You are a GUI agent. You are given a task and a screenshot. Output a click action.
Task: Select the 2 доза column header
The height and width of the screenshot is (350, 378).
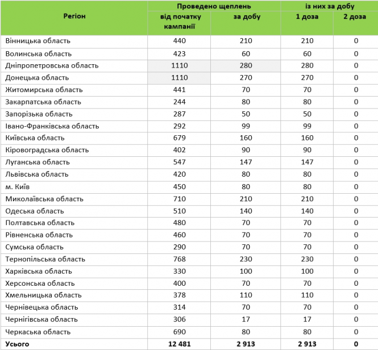click(x=355, y=16)
